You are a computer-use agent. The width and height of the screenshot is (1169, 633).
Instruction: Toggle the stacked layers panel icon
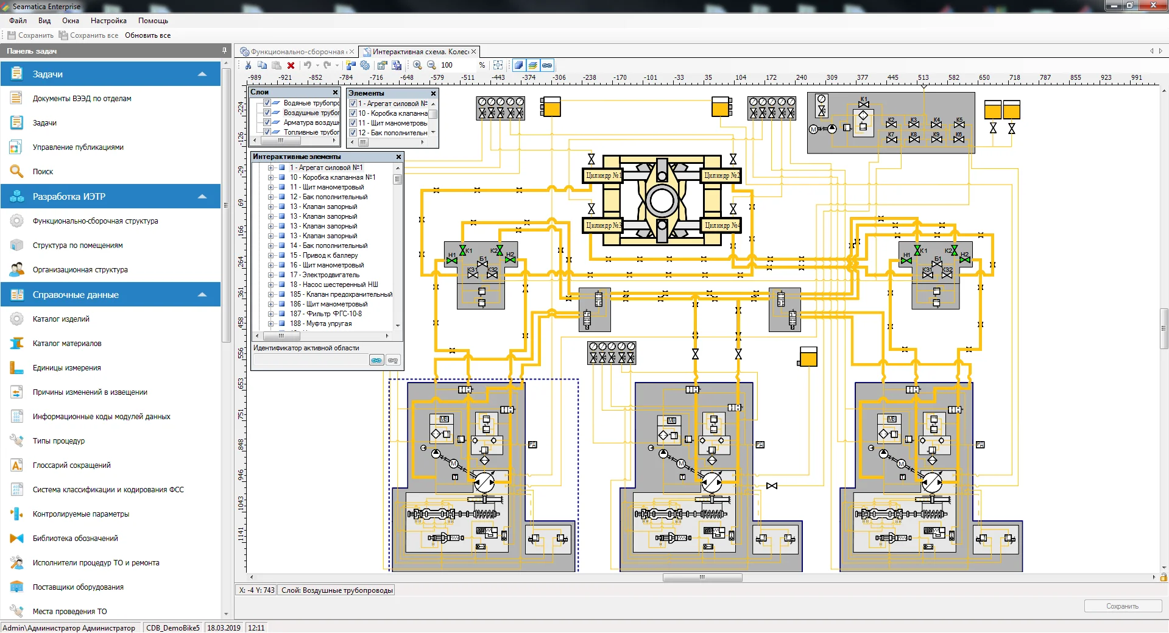pyautogui.click(x=533, y=65)
